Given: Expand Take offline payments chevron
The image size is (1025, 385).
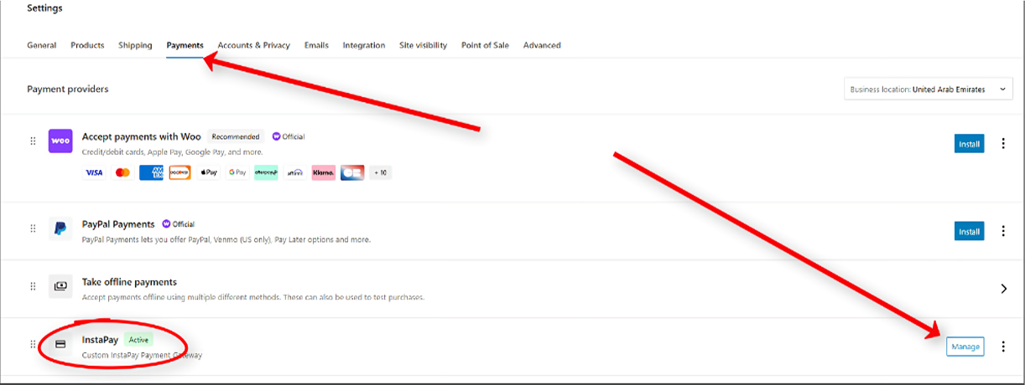Looking at the screenshot, I should 1003,289.
